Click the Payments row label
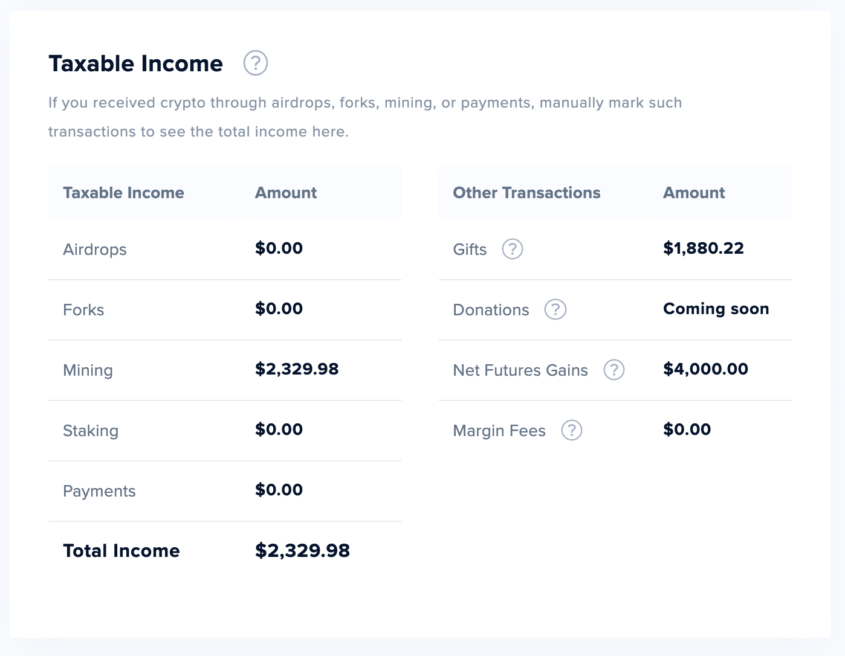Viewport: 845px width, 656px height. [x=99, y=491]
